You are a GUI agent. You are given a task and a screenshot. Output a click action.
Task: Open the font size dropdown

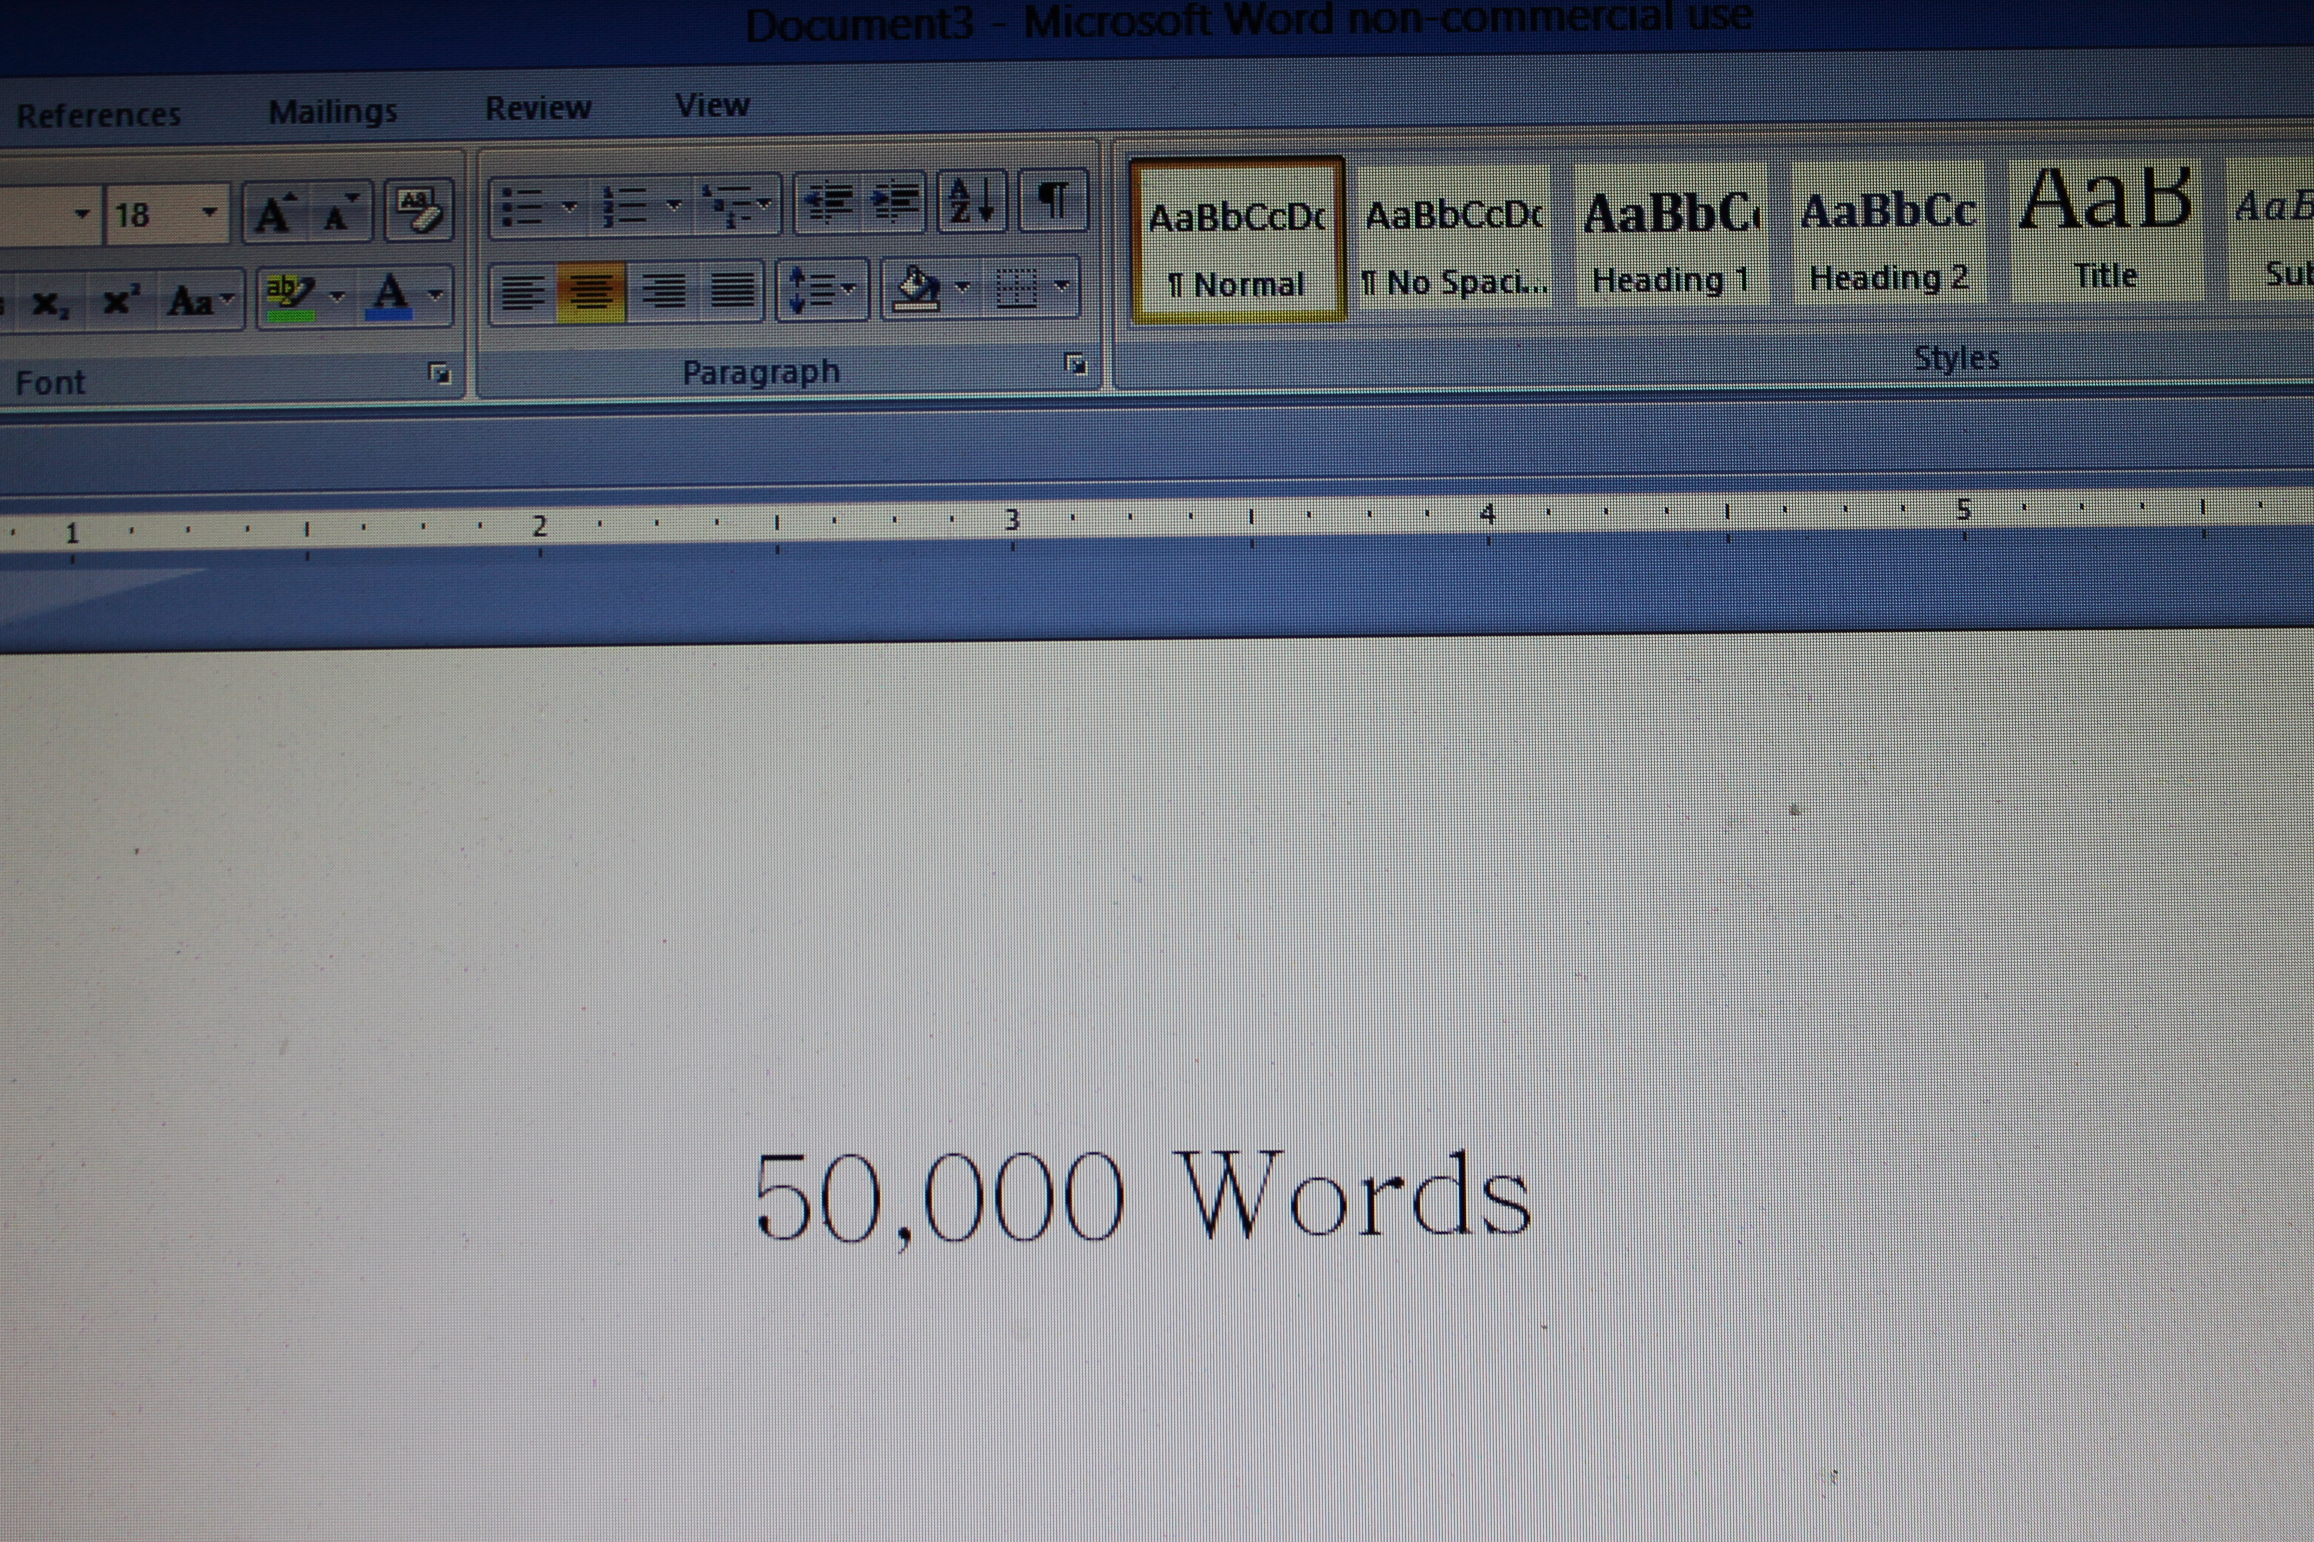coord(209,212)
